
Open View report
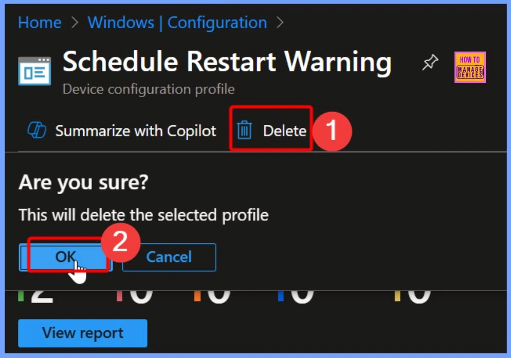(x=82, y=333)
